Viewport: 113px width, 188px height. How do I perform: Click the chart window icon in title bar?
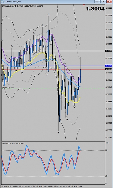(x=2, y=2)
